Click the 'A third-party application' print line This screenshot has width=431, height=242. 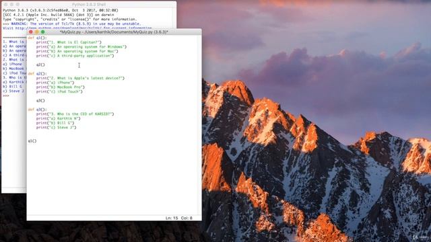[75, 56]
